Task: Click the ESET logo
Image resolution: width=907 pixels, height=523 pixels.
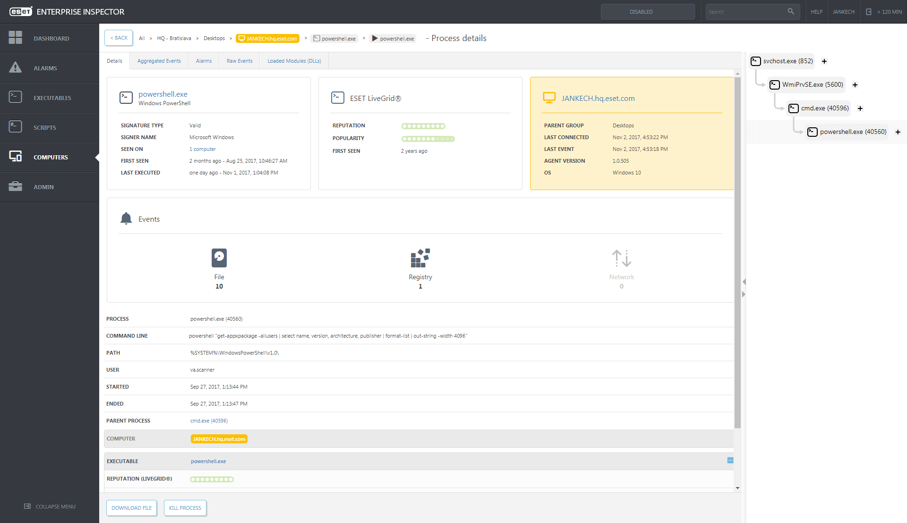Action: point(21,11)
